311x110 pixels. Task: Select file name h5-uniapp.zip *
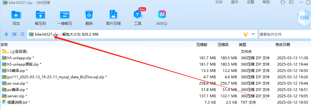(21, 58)
